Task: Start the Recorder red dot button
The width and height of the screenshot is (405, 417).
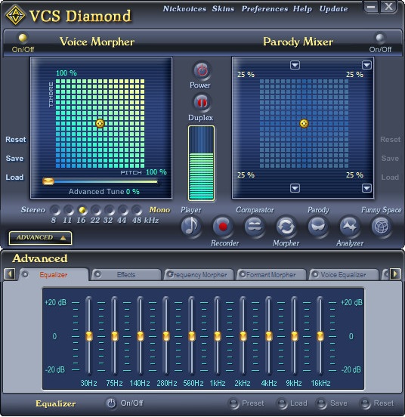Action: click(223, 227)
